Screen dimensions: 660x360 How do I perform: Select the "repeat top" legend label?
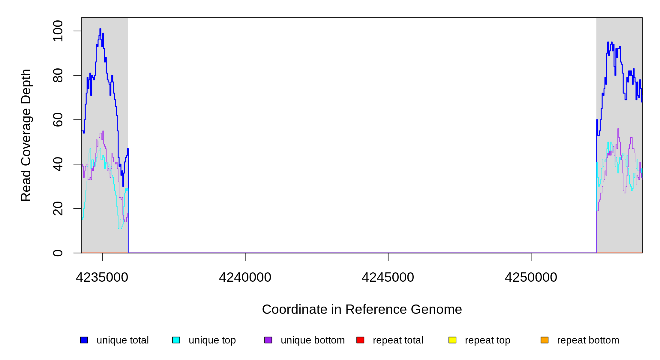(487, 340)
